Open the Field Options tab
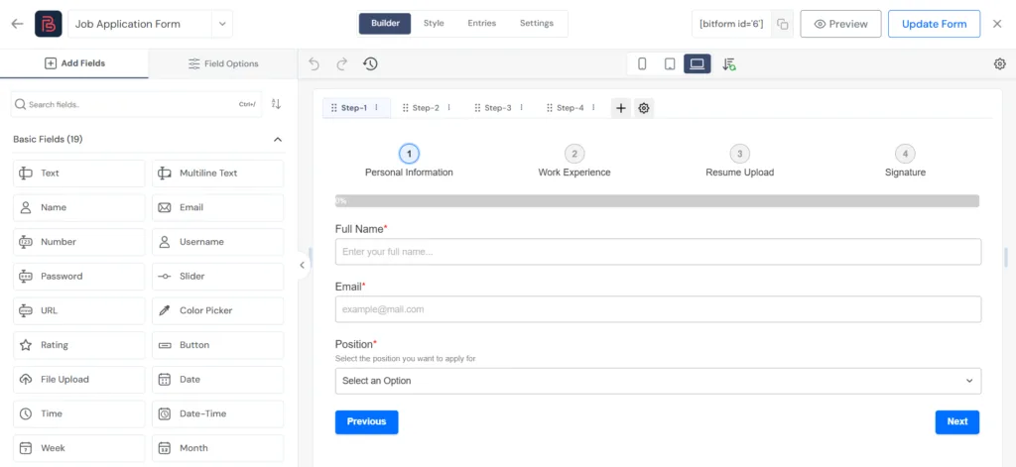The height and width of the screenshot is (467, 1016). click(223, 63)
